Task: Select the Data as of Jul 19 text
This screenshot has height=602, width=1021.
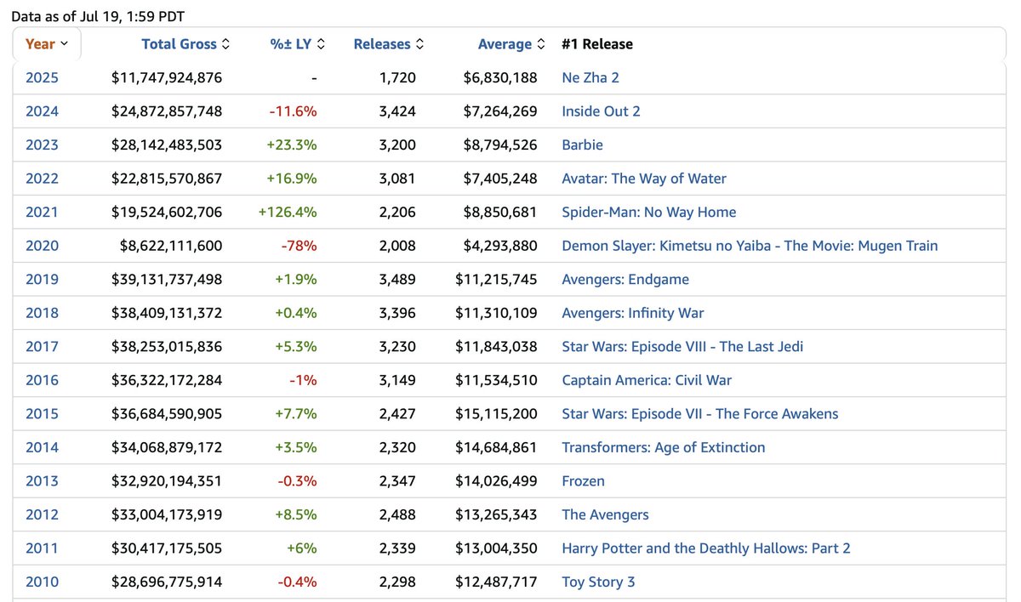Action: tap(98, 16)
